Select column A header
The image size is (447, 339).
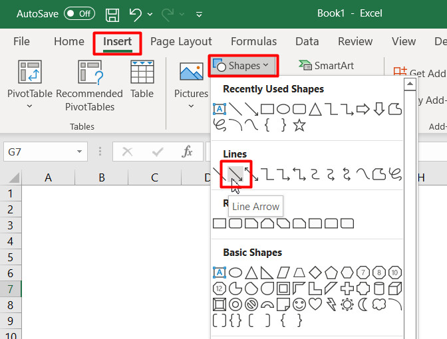[x=48, y=177]
